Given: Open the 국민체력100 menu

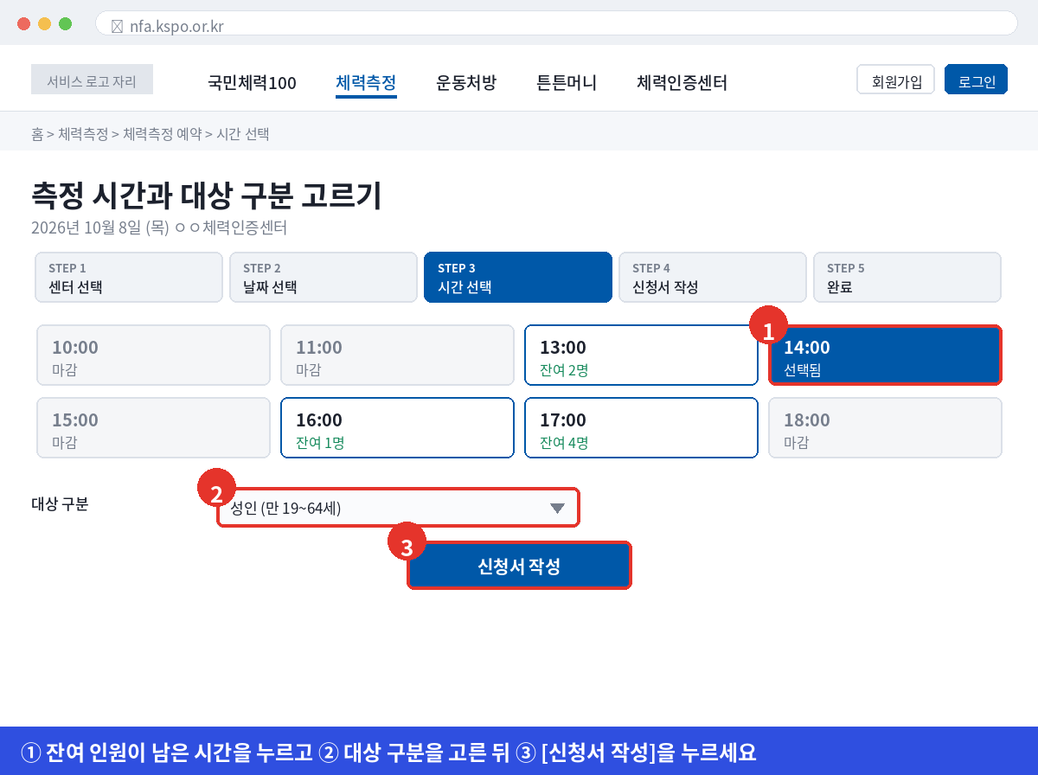Looking at the screenshot, I should (252, 83).
